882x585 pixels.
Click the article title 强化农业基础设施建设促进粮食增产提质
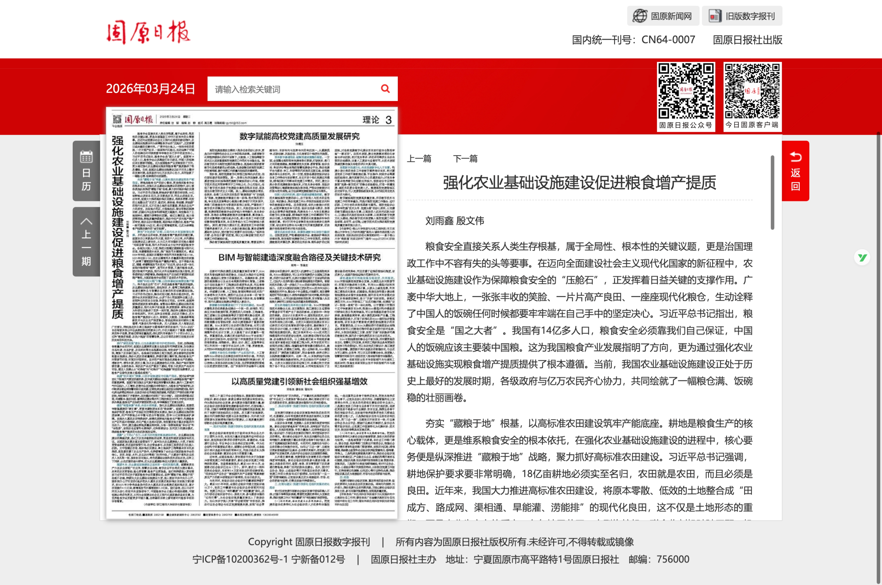click(x=579, y=183)
